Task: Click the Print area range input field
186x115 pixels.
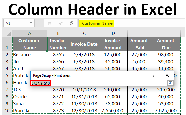Action: (x=99, y=83)
